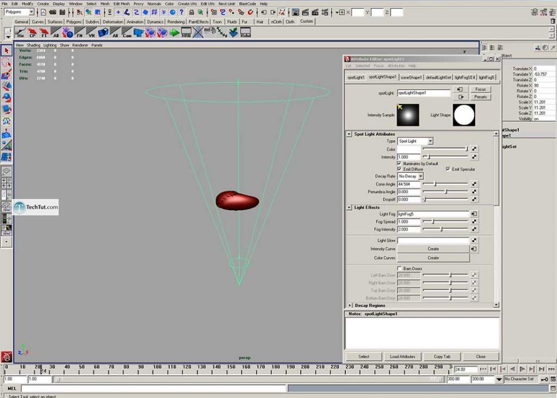The width and height of the screenshot is (557, 398).
Task: Click the Penumbra Angle slider
Action: [445, 191]
